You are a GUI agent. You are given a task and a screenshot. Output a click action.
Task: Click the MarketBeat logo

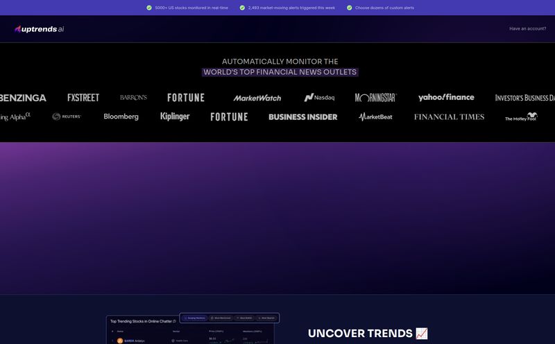point(375,117)
